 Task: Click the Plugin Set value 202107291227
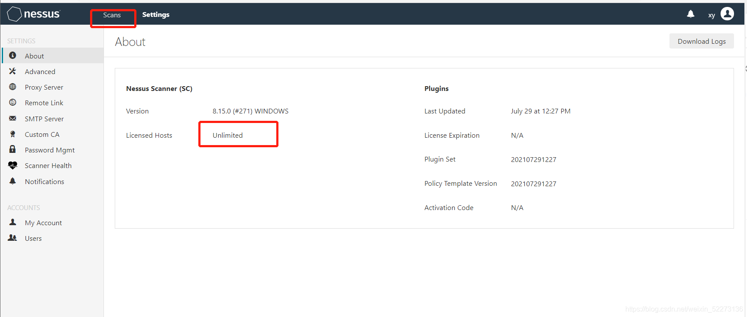pos(534,159)
